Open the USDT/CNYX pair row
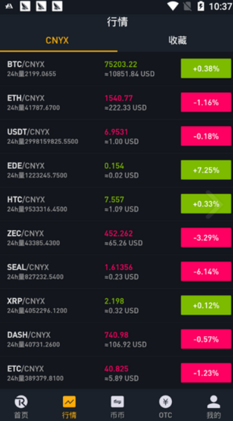233x421 pixels. point(117,137)
